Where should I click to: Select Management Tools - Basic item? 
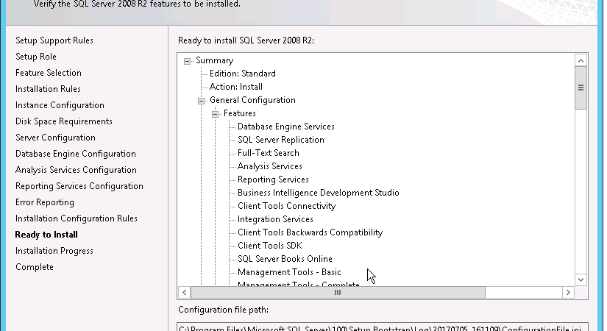(x=289, y=273)
